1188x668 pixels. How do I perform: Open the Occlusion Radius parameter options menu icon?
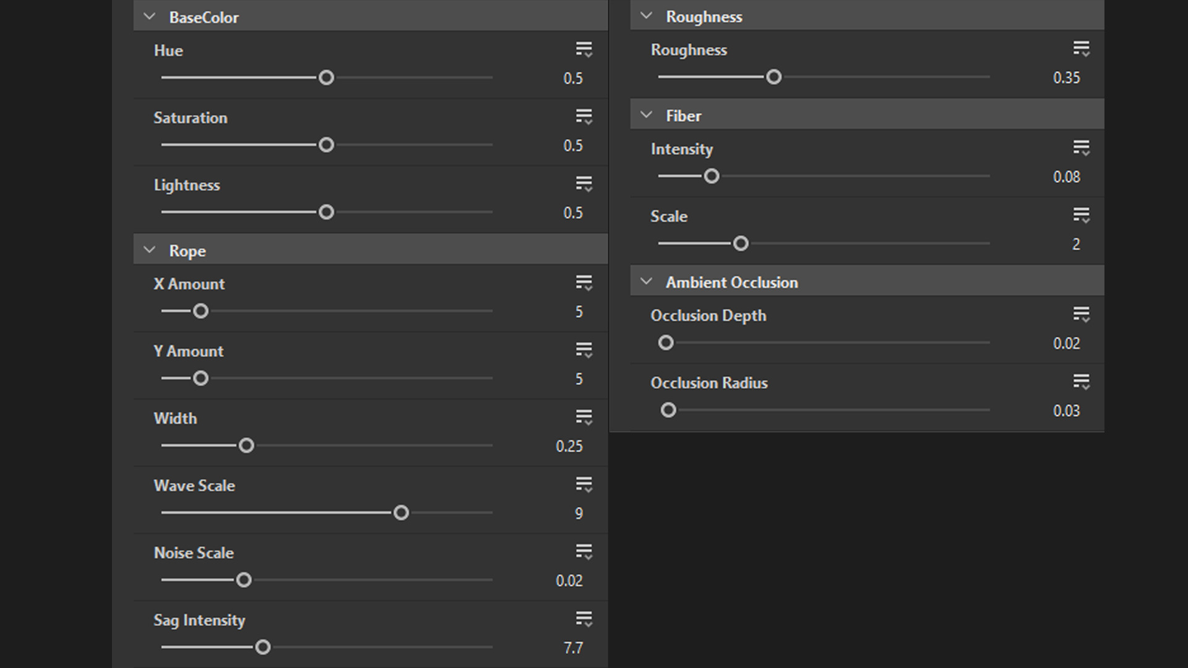(1081, 382)
